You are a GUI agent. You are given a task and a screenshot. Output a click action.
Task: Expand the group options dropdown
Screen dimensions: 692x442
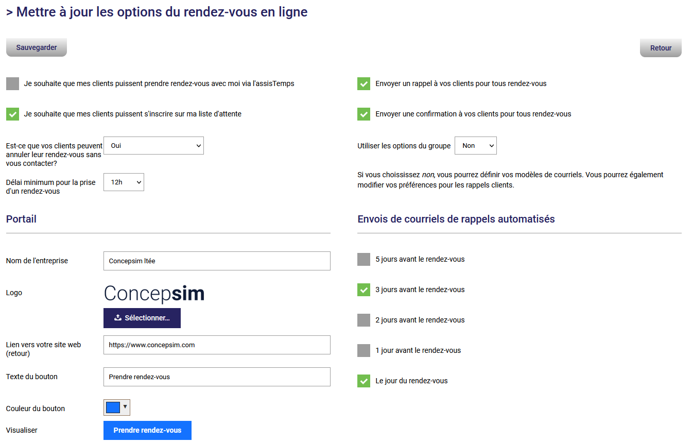(475, 146)
